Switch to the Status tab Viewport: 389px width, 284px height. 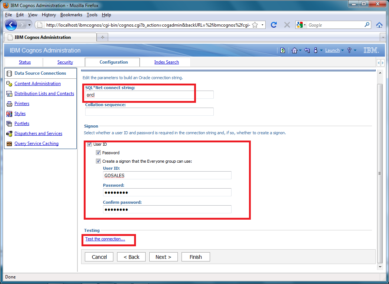tap(25, 62)
